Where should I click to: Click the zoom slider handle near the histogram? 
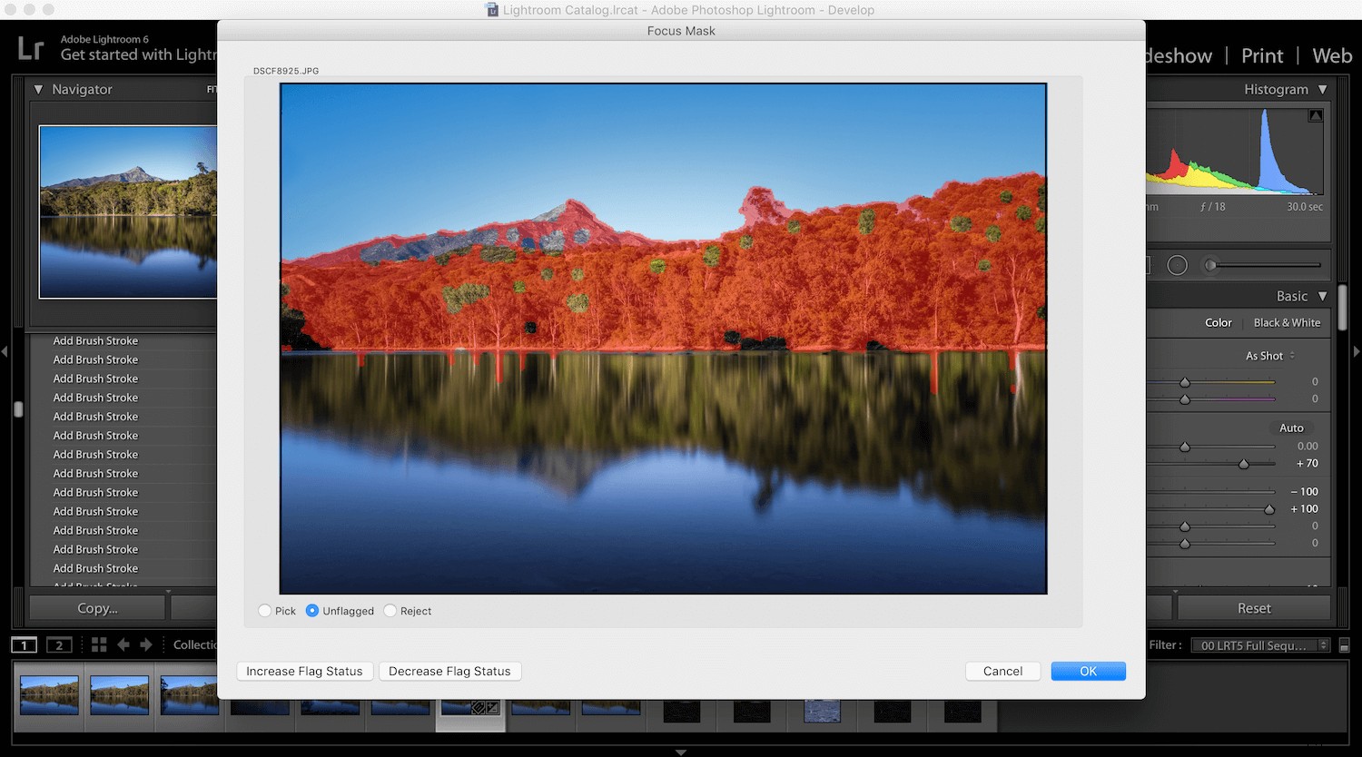pos(1209,265)
